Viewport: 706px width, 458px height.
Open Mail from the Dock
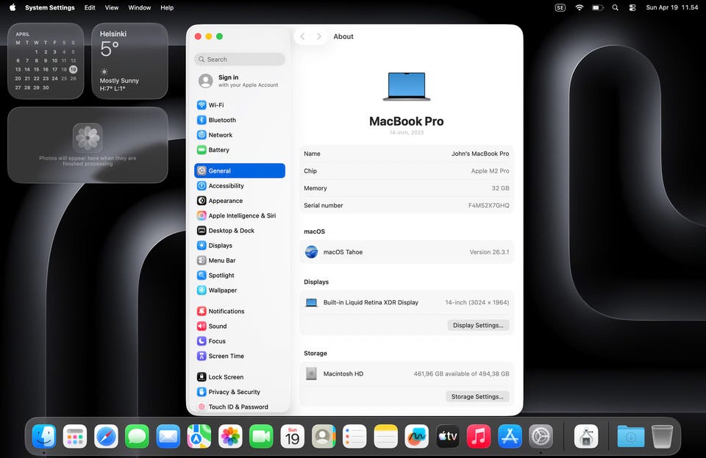[x=168, y=436]
